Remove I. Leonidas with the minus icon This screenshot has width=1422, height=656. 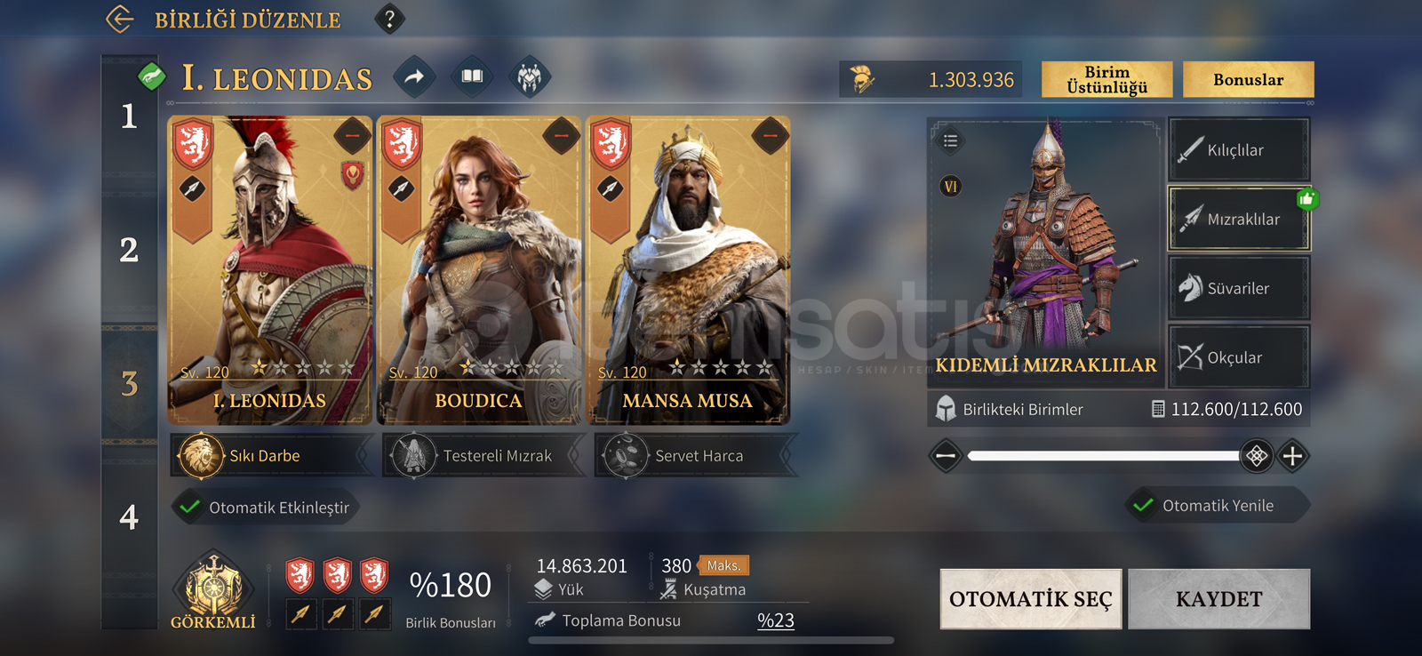tap(353, 136)
